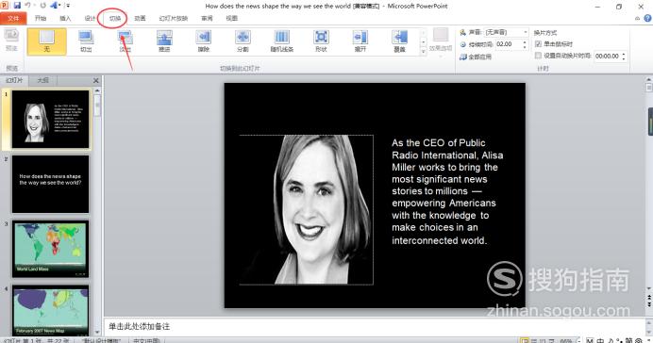The image size is (653, 343).
Task: Click the notes area 单击此处添加备注
Action: (x=139, y=326)
